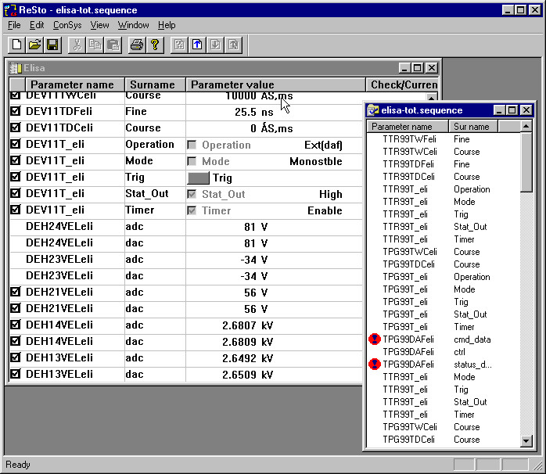Screen dimensions: 546x474
Task: Click red alert icon beside cmd_data row
Action: click(x=374, y=339)
